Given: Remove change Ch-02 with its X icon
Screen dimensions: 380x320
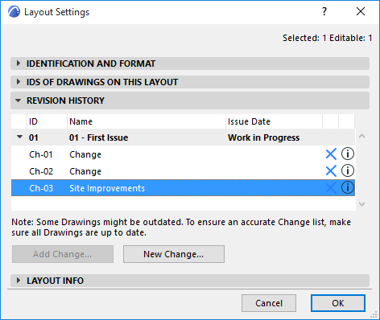Looking at the screenshot, I should coord(331,171).
